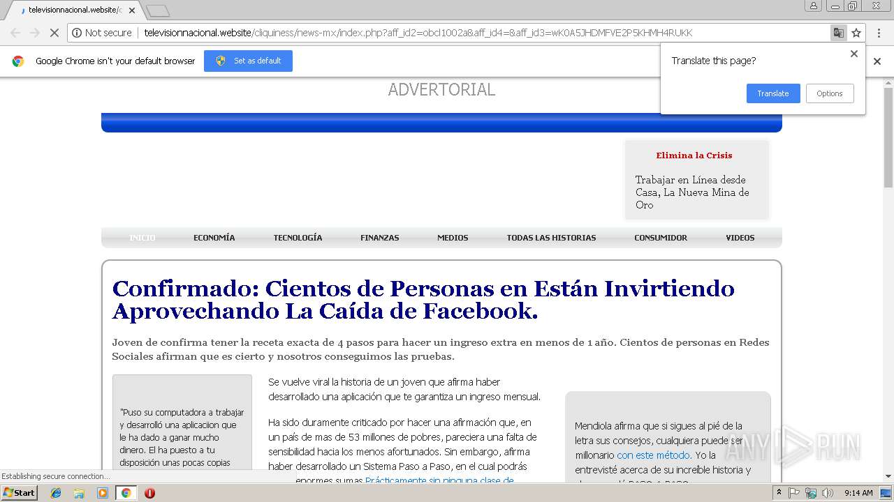Click the Action Center flag tray icon

click(x=795, y=493)
